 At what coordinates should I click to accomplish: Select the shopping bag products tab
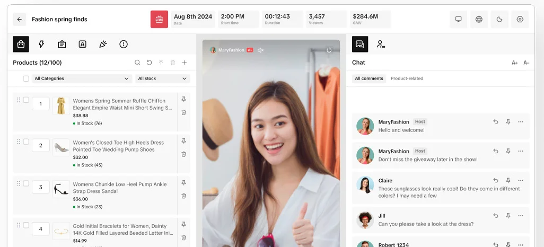click(x=21, y=44)
